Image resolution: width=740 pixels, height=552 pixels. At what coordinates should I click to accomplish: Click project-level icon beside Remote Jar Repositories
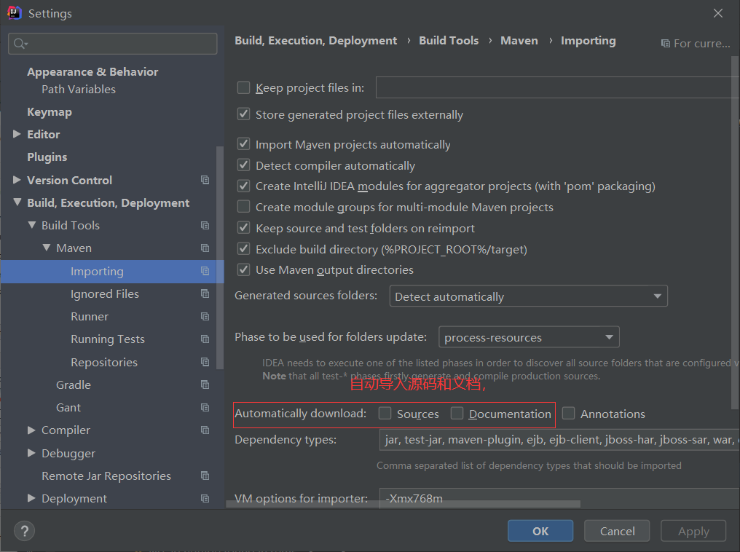pyautogui.click(x=205, y=476)
